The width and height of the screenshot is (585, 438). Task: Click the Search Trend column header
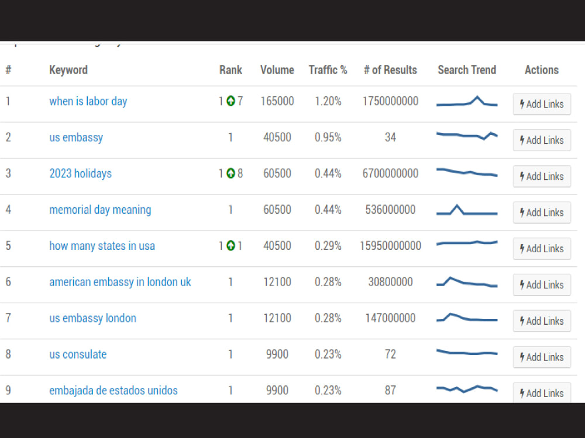[x=467, y=70]
